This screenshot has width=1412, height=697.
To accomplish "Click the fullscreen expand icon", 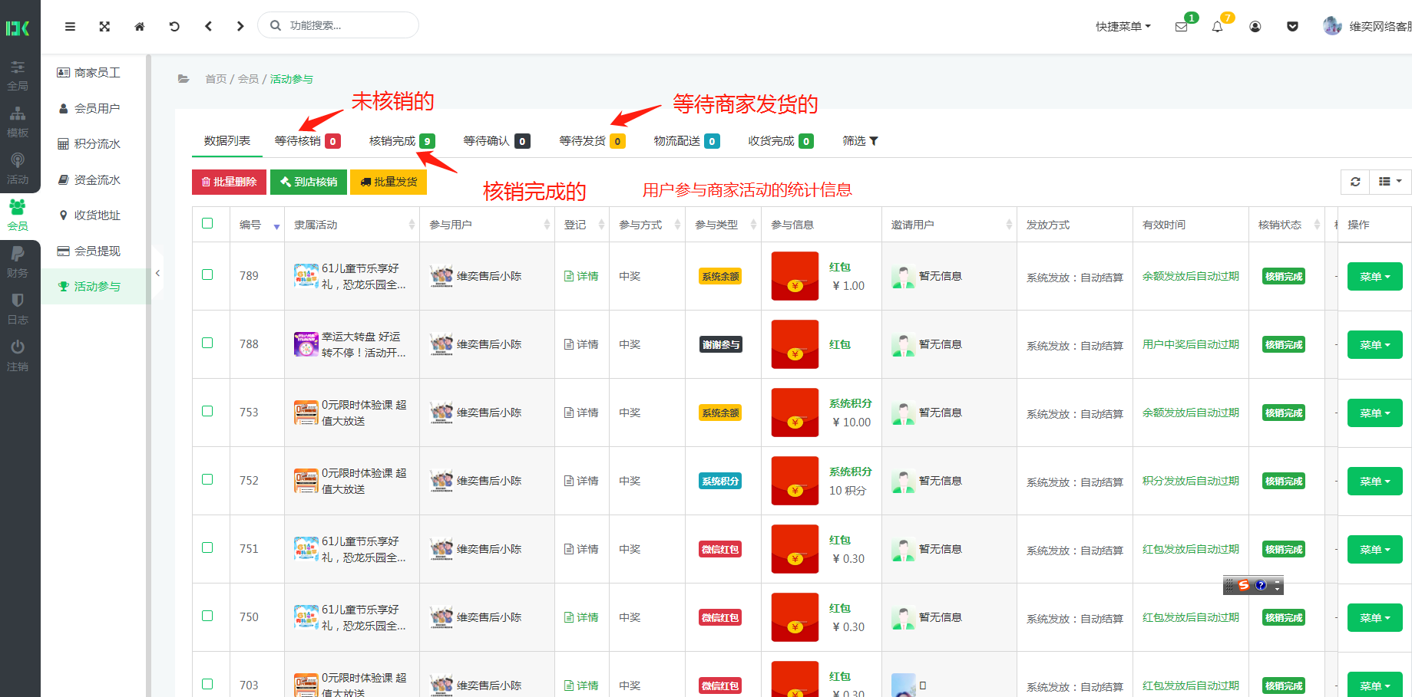I will point(104,26).
